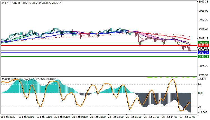The height and width of the screenshot is (120, 210).
Task: Select the 2853.36 green price label
Action: coord(203,57)
